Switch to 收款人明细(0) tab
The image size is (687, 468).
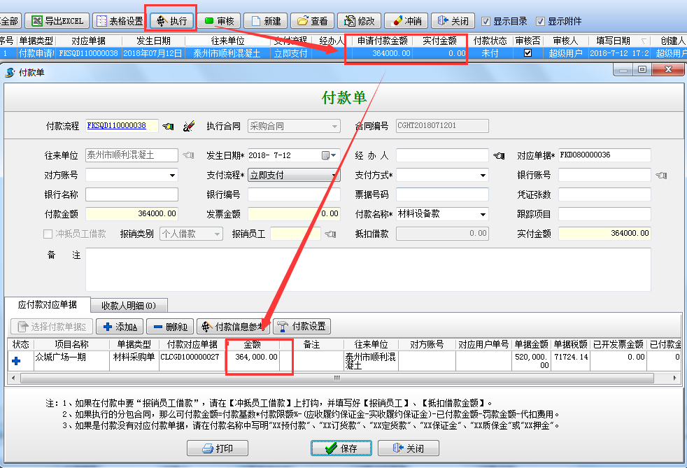pos(129,305)
